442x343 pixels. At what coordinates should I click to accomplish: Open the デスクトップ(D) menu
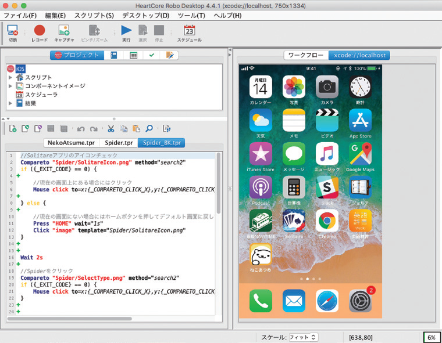[146, 16]
